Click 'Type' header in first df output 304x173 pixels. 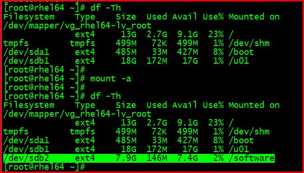click(x=85, y=17)
